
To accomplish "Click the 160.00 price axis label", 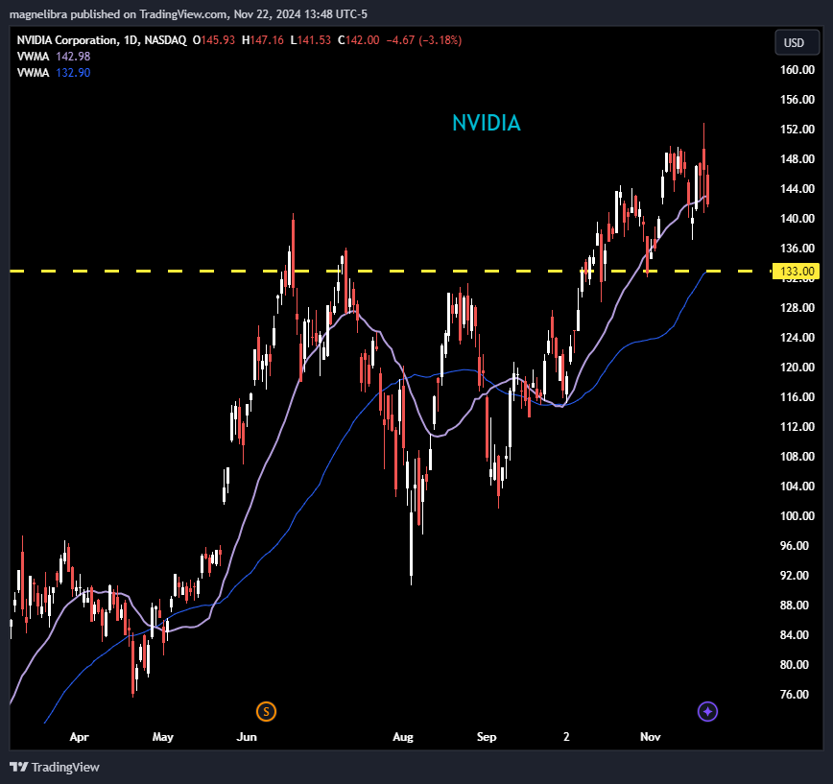I will [x=797, y=70].
